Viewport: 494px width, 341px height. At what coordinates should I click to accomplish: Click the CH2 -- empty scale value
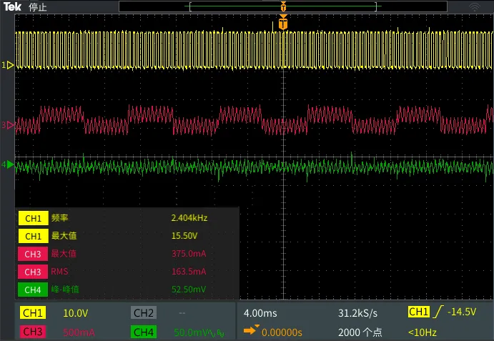click(x=182, y=313)
